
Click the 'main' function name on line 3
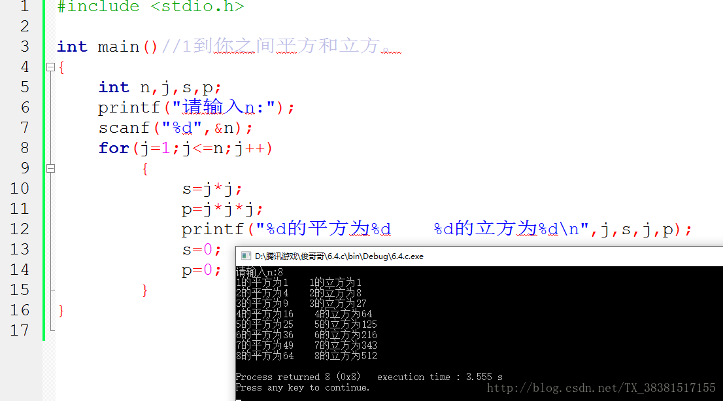click(x=118, y=47)
